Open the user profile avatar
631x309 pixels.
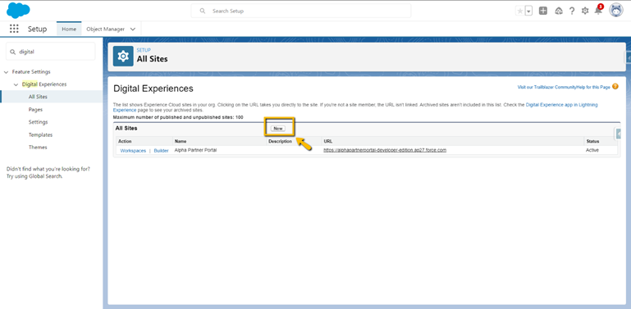[x=616, y=11]
